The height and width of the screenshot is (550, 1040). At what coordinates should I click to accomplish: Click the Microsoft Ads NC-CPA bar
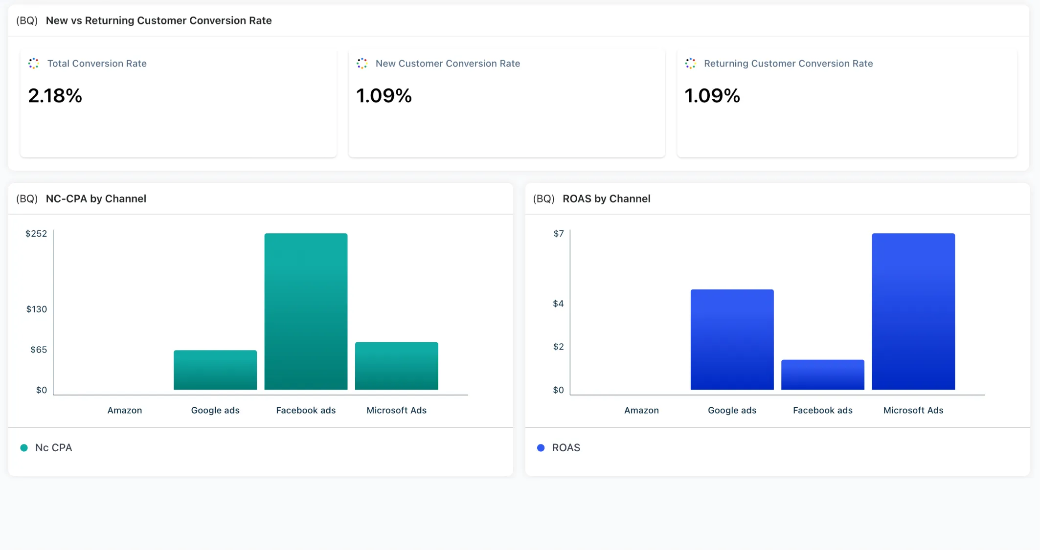(396, 366)
